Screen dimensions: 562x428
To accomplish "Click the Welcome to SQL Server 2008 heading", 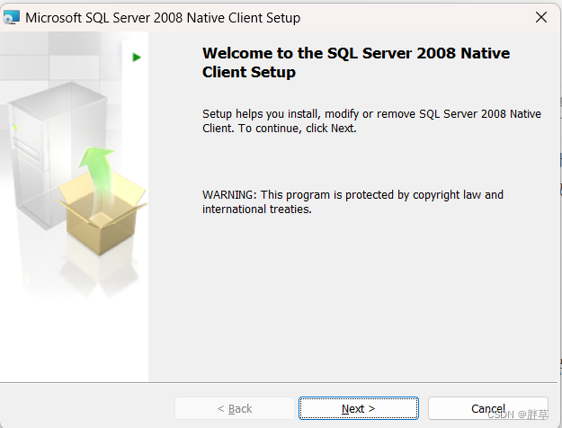I will [355, 62].
